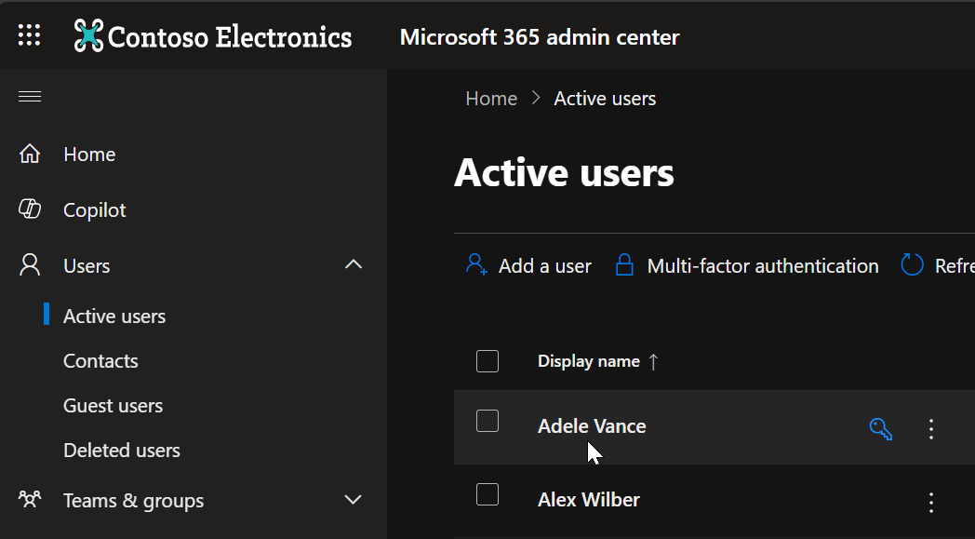The image size is (975, 539).
Task: Open the Alex Wilber user name
Action: pos(589,500)
